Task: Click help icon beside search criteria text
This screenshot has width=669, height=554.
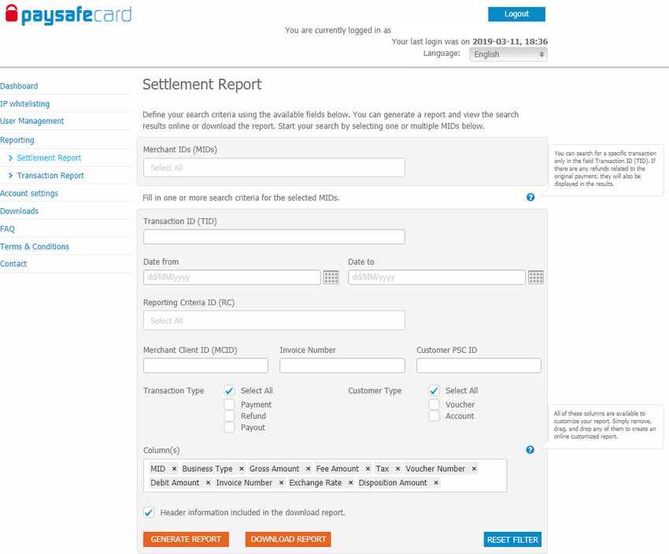Action: pos(530,197)
